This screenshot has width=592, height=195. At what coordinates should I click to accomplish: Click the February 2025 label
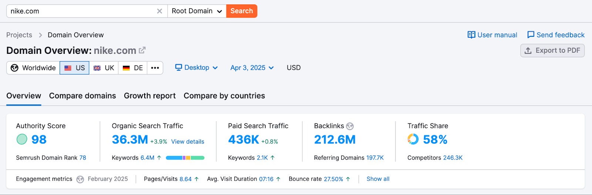108,179
